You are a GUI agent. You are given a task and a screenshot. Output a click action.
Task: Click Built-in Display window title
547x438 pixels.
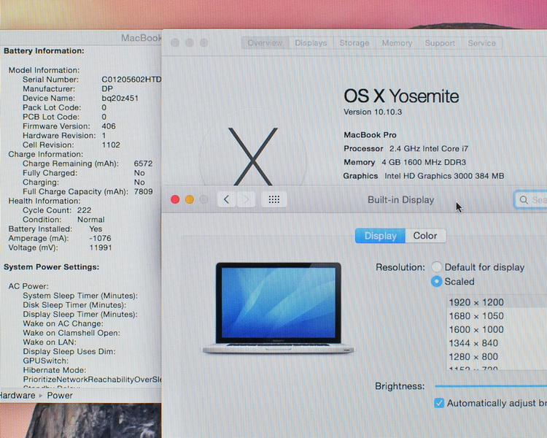401,200
